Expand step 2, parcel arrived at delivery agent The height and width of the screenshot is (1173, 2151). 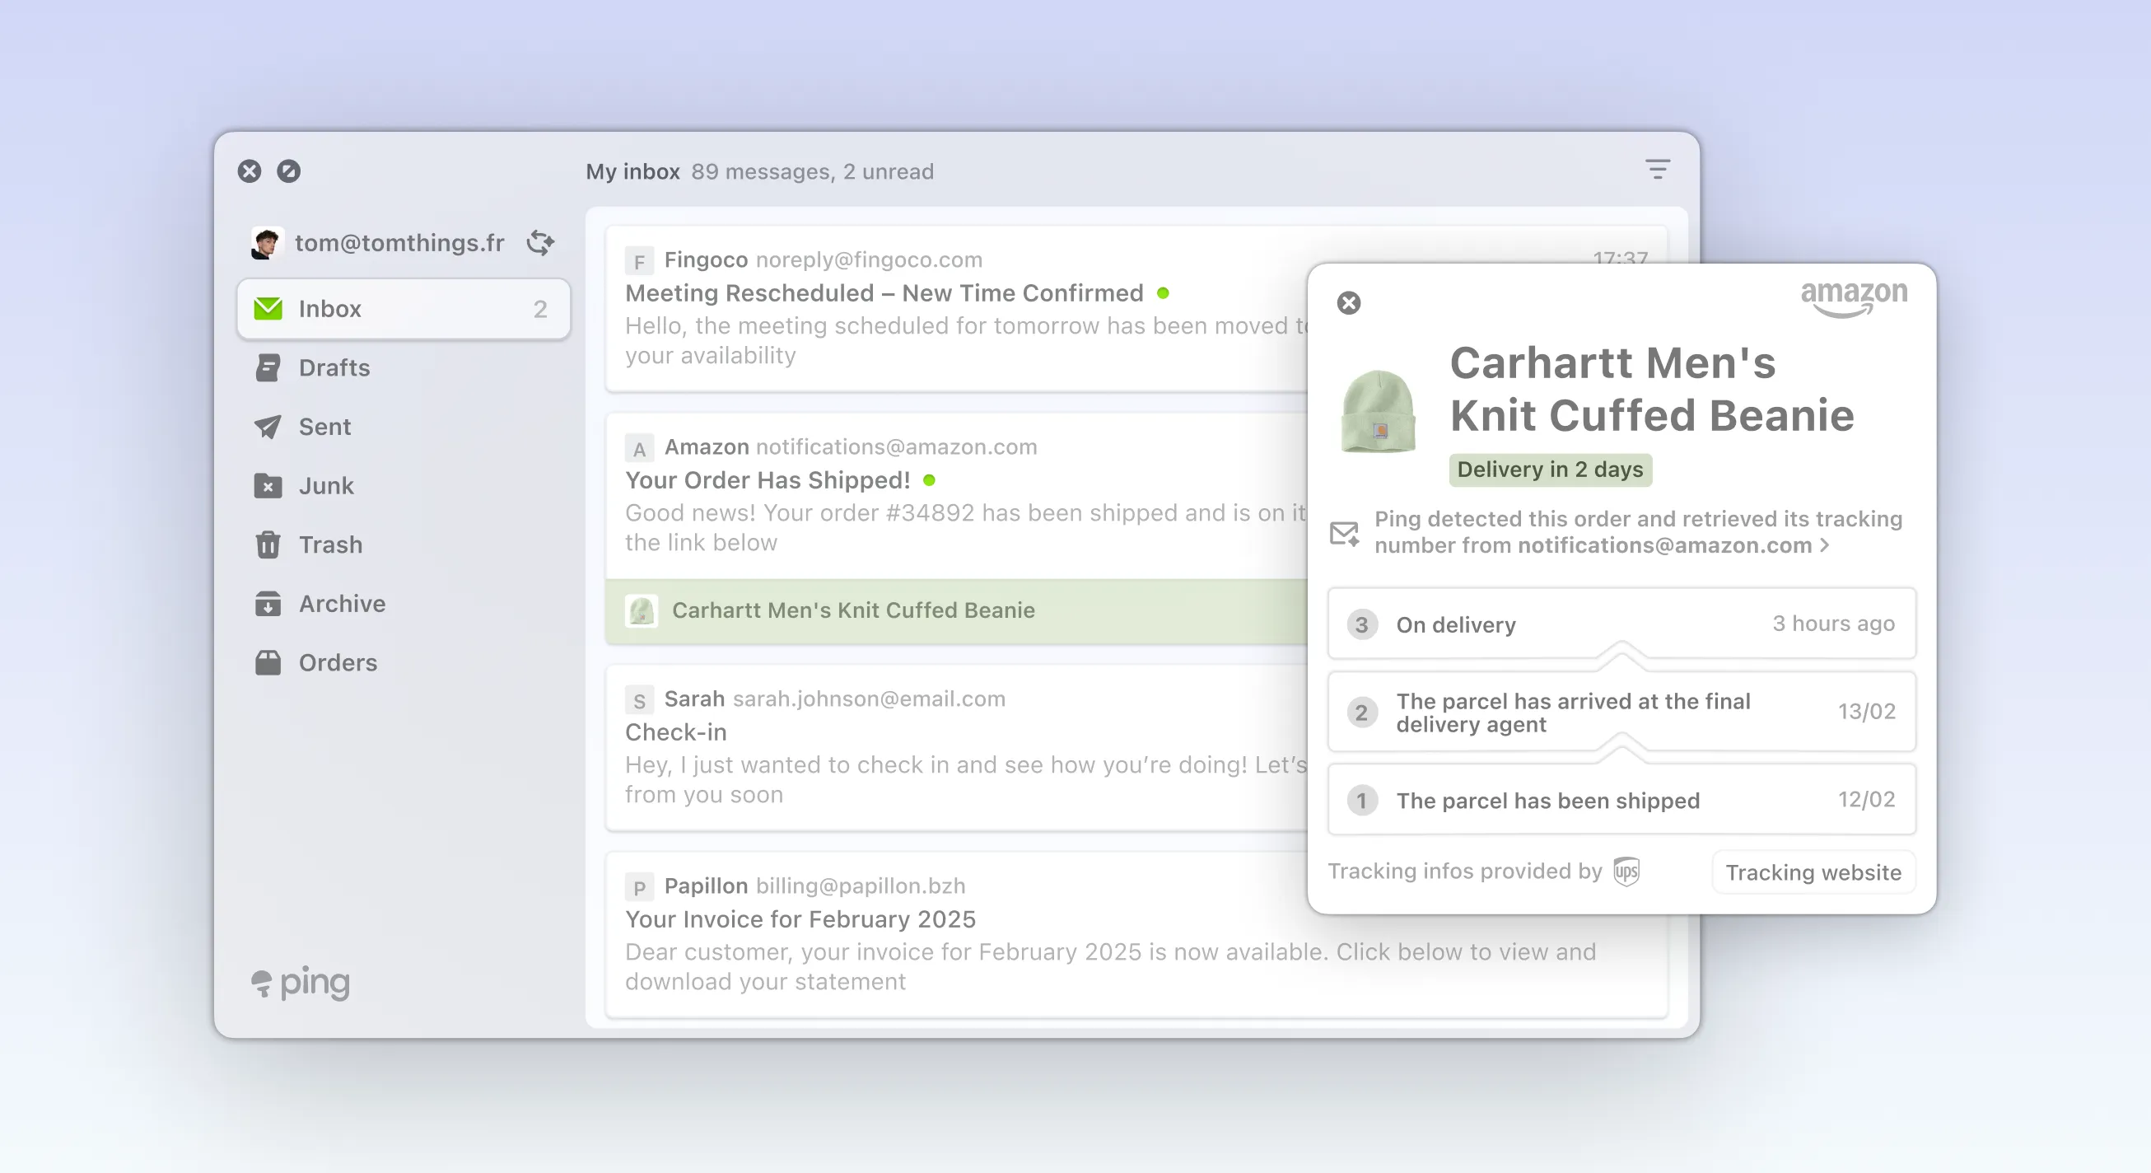point(1621,712)
